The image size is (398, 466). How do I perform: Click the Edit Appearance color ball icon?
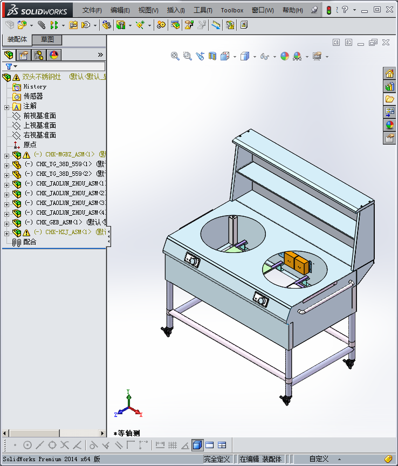click(284, 56)
